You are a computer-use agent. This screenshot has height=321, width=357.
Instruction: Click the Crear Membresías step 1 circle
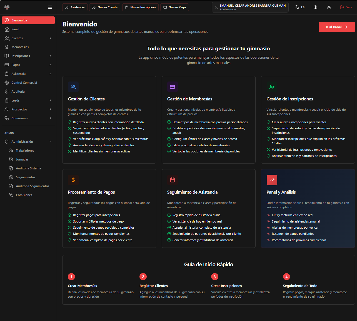click(x=71, y=277)
